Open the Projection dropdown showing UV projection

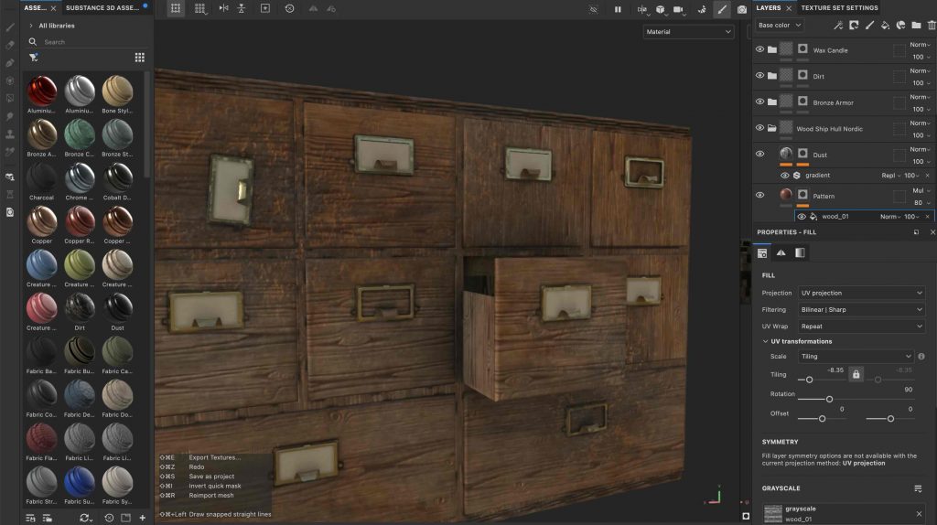click(861, 293)
